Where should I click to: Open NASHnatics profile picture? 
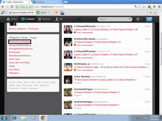click(68, 67)
